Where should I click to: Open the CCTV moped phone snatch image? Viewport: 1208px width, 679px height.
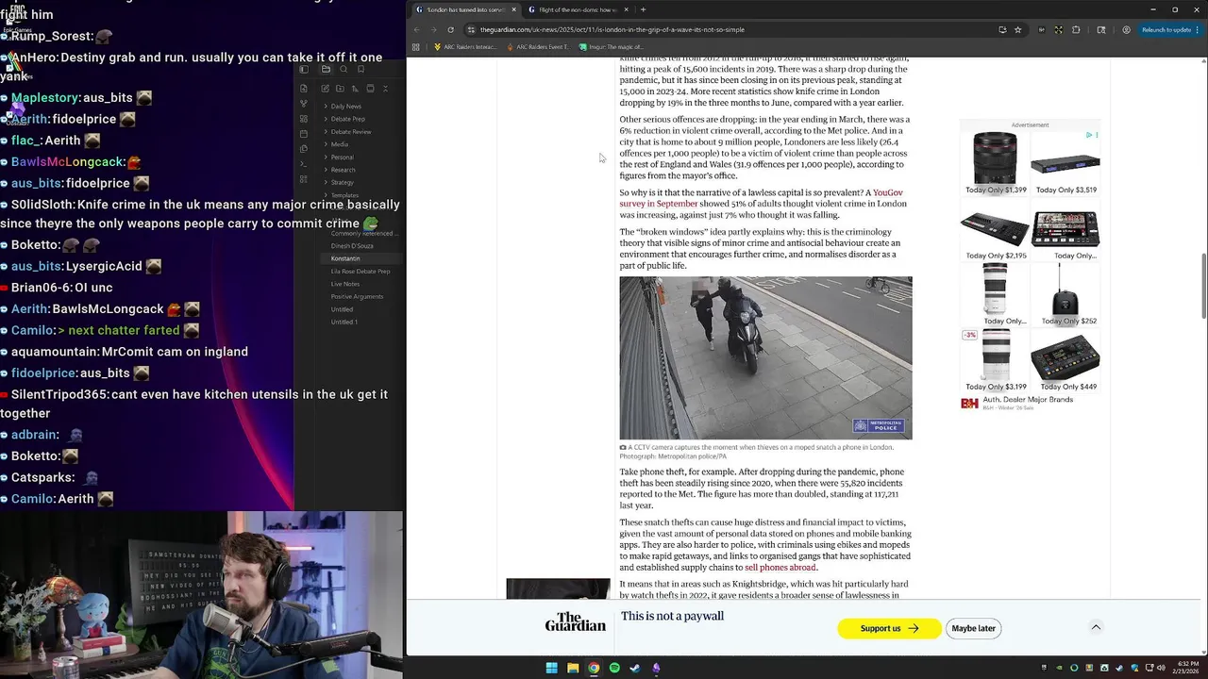tap(765, 357)
